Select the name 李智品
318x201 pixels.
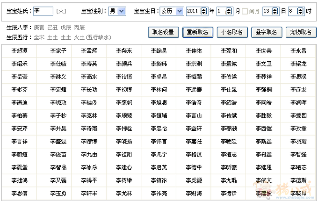(58, 167)
